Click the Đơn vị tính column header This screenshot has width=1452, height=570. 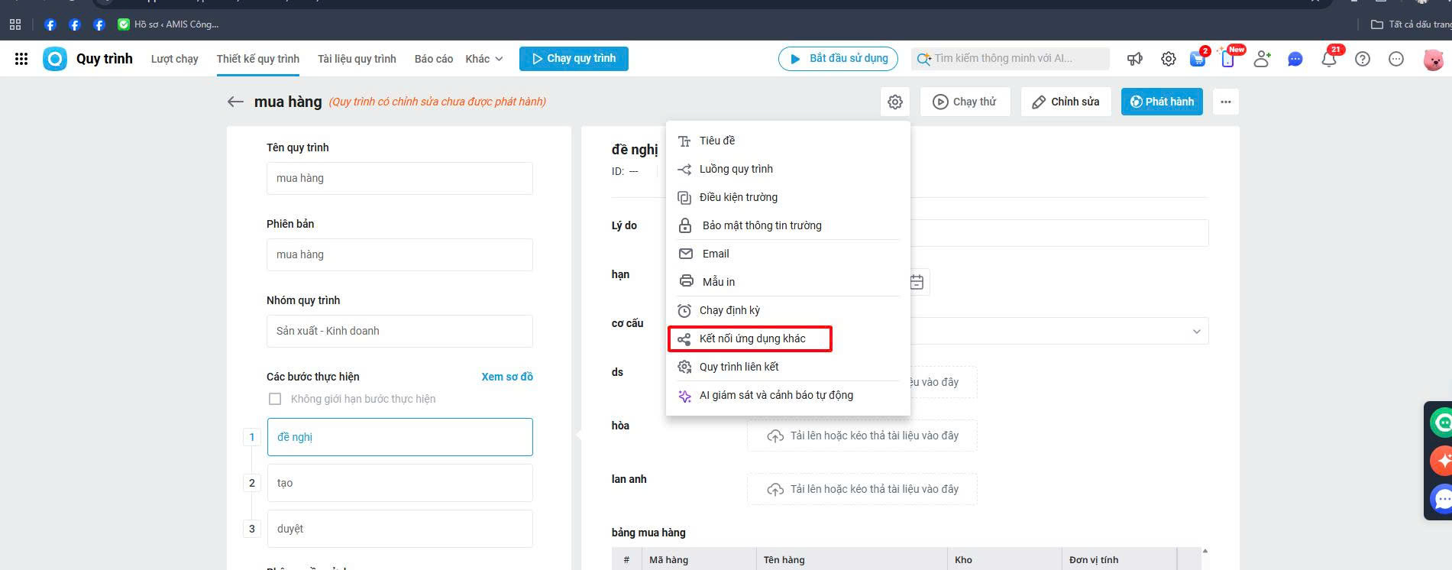[x=1119, y=559]
